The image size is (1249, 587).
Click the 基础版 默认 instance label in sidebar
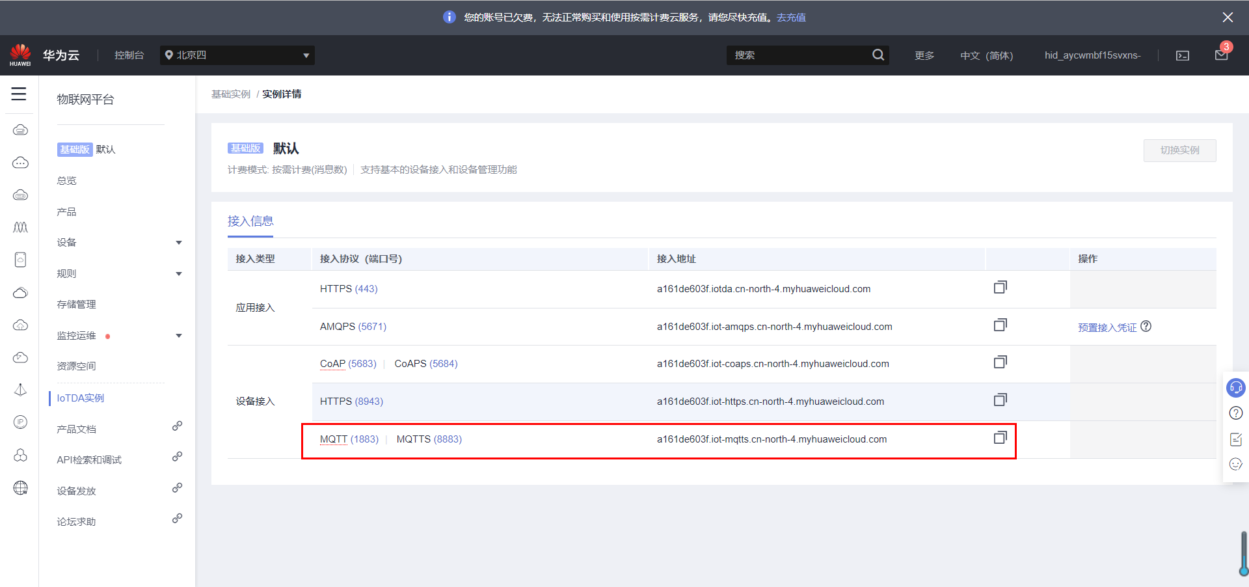[86, 150]
